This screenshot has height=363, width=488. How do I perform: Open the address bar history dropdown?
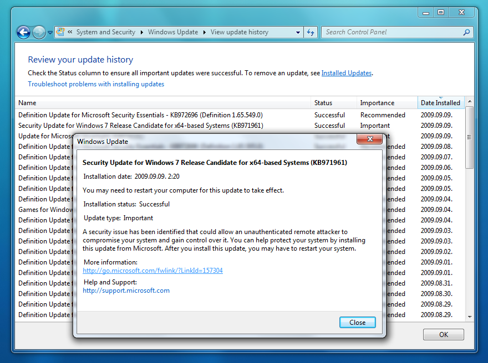coord(298,32)
